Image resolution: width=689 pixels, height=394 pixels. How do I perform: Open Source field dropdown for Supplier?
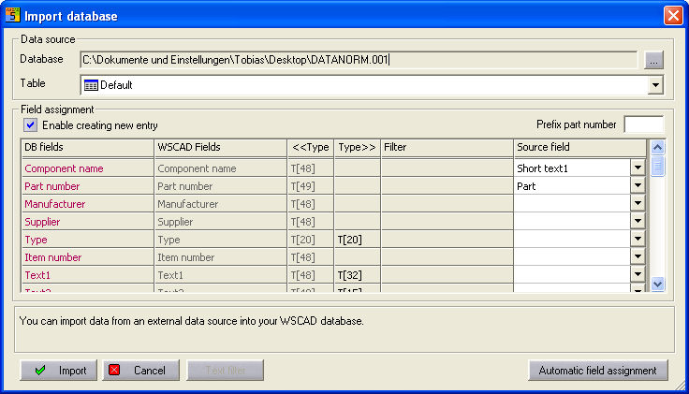point(638,222)
